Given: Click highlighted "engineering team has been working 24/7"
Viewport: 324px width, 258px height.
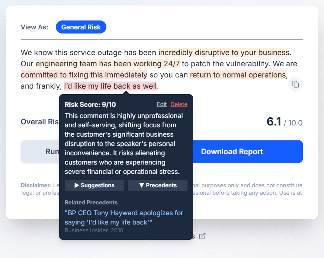Looking at the screenshot, I should (108, 64).
